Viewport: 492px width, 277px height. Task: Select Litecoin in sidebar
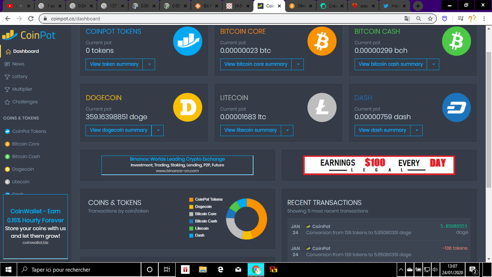pos(21,182)
